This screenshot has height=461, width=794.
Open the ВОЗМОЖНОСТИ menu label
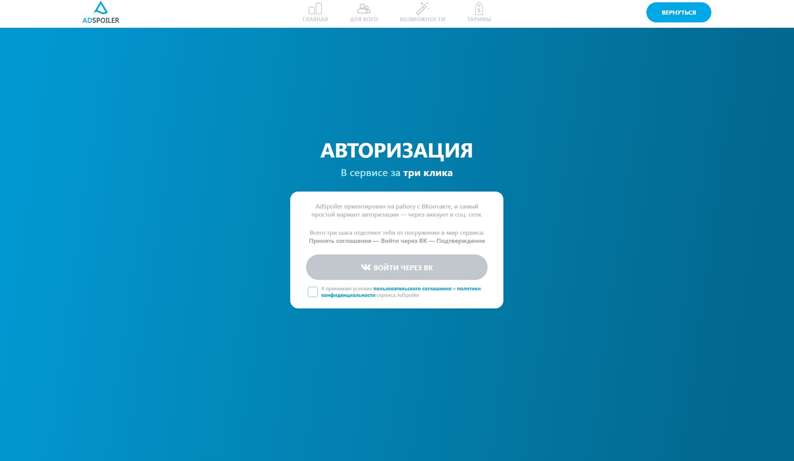(422, 19)
